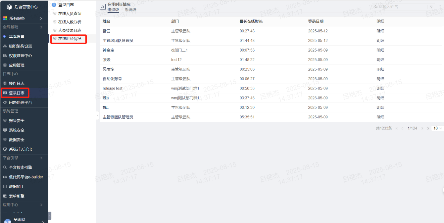The width and height of the screenshot is (444, 223).
Task: Open 明细 for 魏a
Action: (x=380, y=98)
